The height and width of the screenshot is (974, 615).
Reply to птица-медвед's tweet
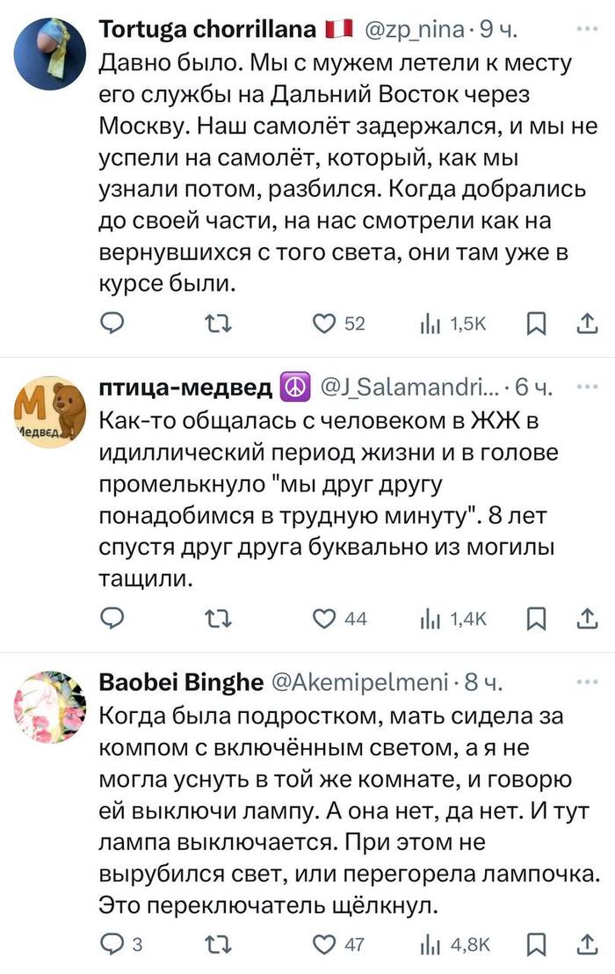(x=112, y=619)
